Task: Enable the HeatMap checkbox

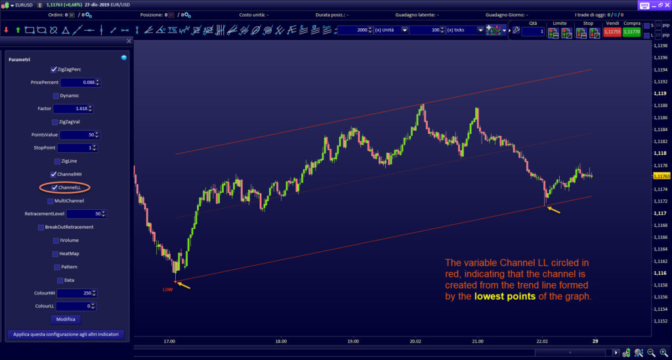Action: [x=54, y=254]
